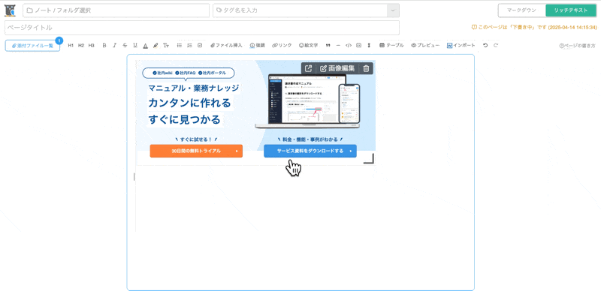The width and height of the screenshot is (601, 291).
Task: Click the image resize corner handle
Action: 369,158
